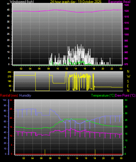The width and height of the screenshot is (136, 162).
Task: Click the green 30 temperature scale value
Action: [126, 114]
